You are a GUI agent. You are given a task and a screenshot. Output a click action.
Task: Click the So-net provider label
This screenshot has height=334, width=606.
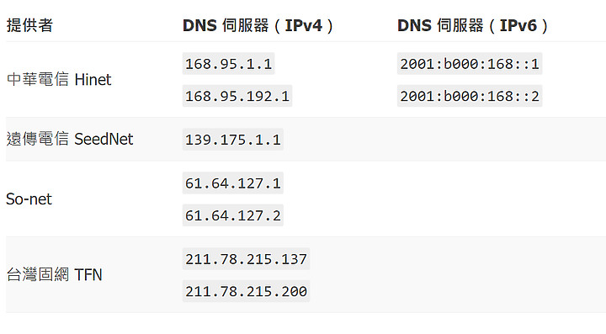point(29,199)
